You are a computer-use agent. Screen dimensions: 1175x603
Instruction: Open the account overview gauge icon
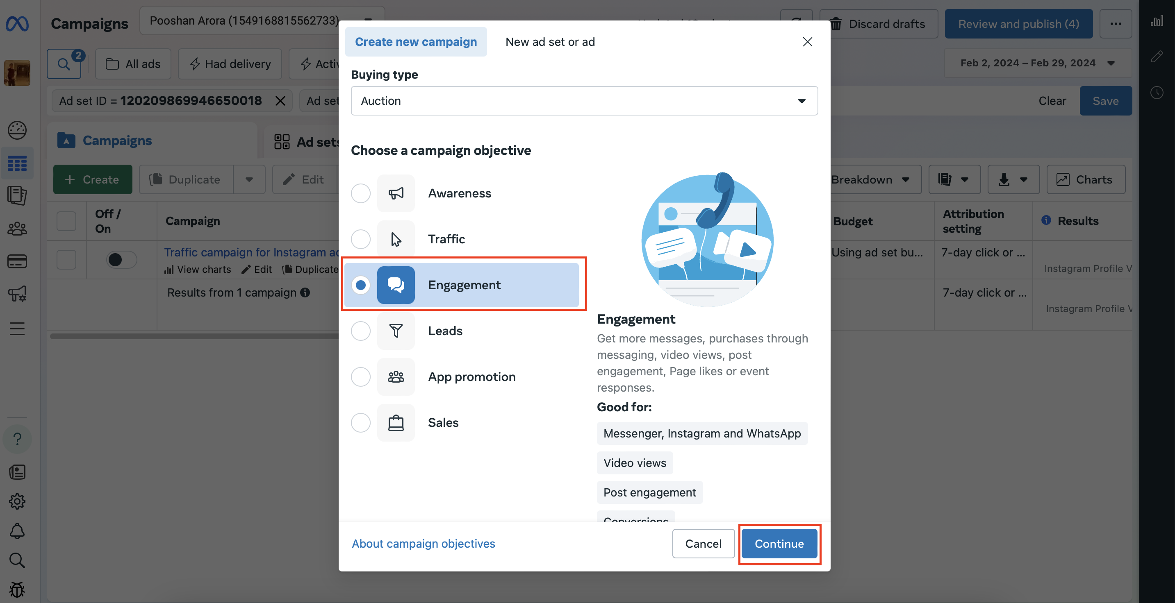tap(17, 130)
